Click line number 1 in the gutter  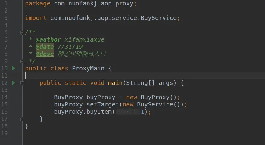pos(6,3)
